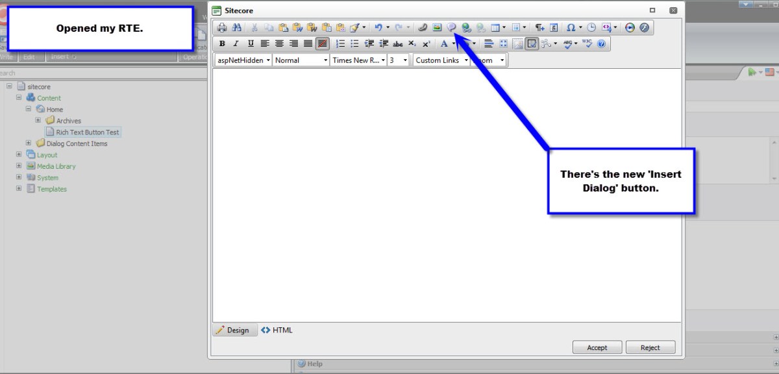Click the Insert Dialog speech bubble icon
Image resolution: width=779 pixels, height=374 pixels.
point(452,28)
